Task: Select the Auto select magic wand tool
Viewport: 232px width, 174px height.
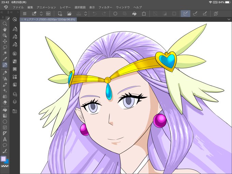Action: click(x=5, y=53)
